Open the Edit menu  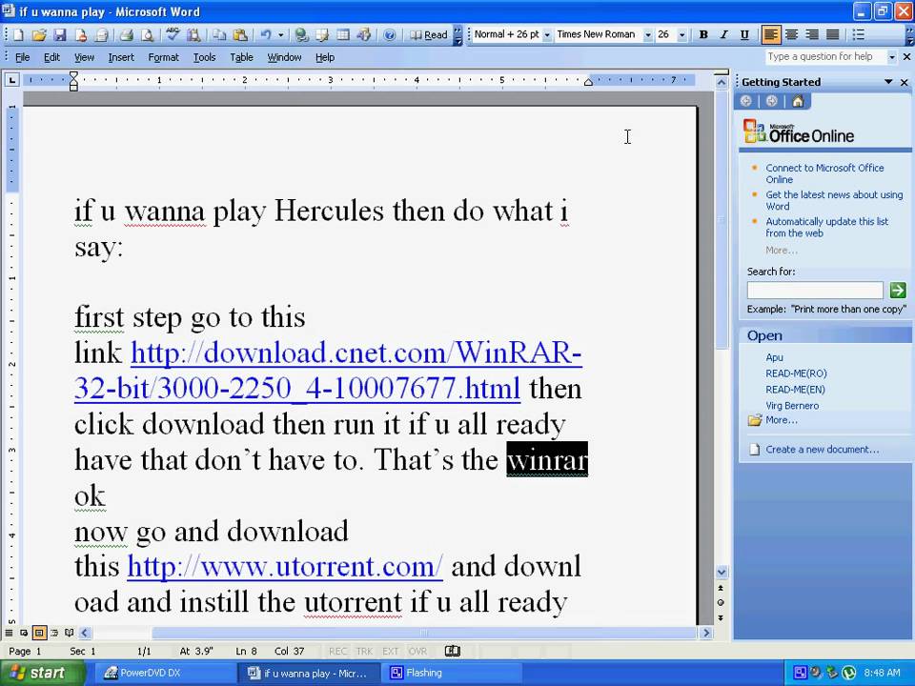pos(51,57)
